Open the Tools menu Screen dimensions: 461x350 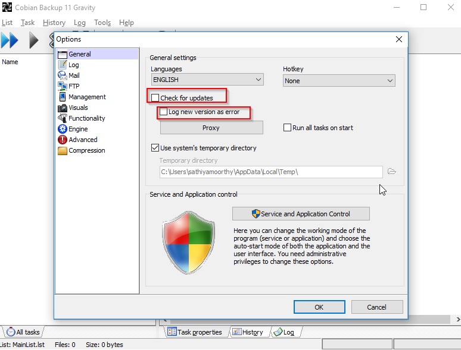(x=102, y=23)
